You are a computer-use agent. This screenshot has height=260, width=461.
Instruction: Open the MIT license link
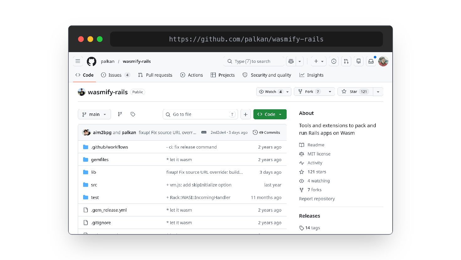[319, 154]
